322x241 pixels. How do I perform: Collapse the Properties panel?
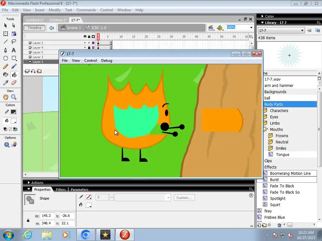coord(29,189)
